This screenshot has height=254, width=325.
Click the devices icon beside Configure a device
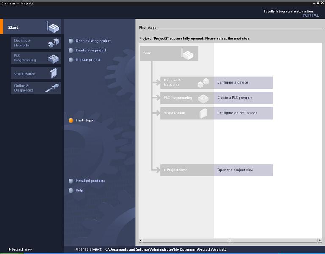(x=203, y=83)
